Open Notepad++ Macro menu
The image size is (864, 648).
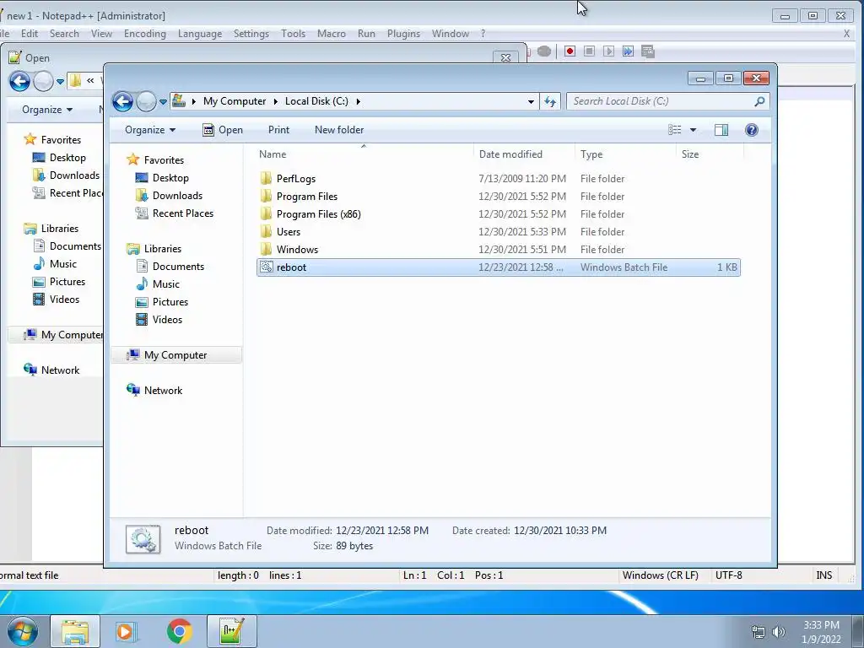331,34
